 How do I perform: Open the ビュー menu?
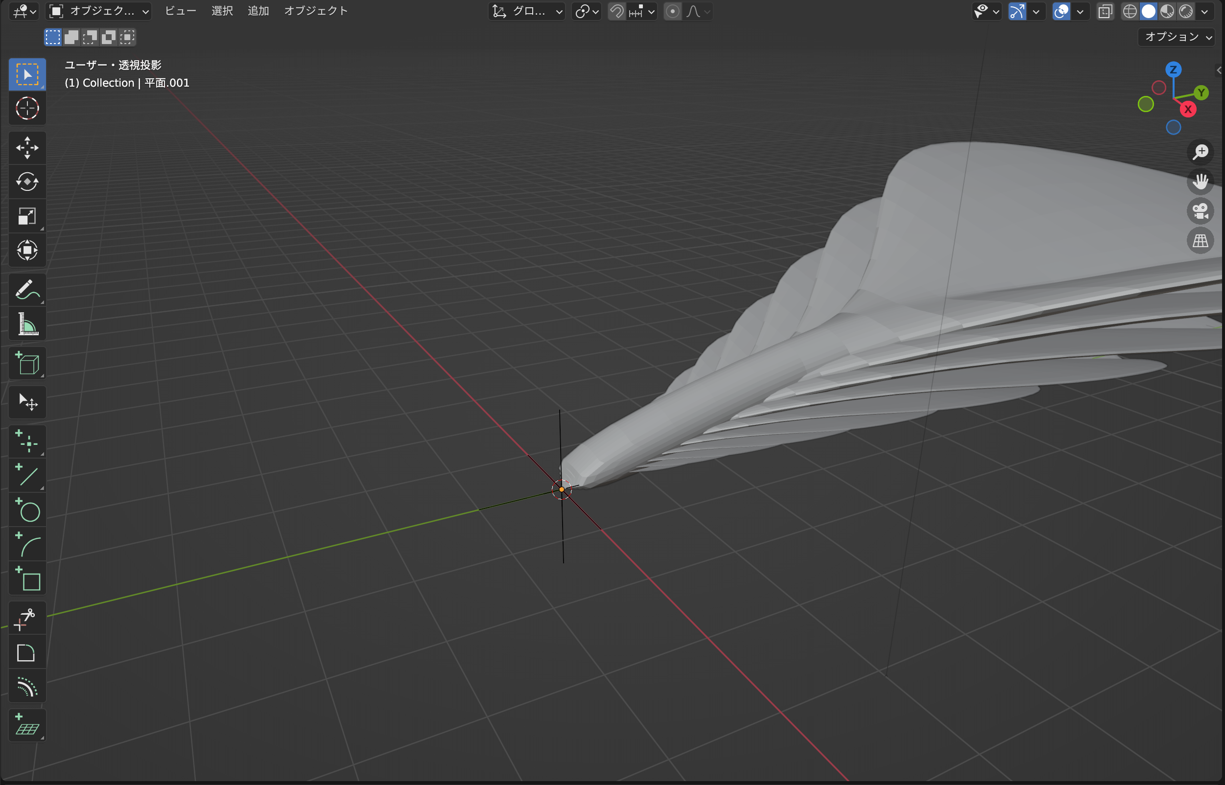(181, 11)
